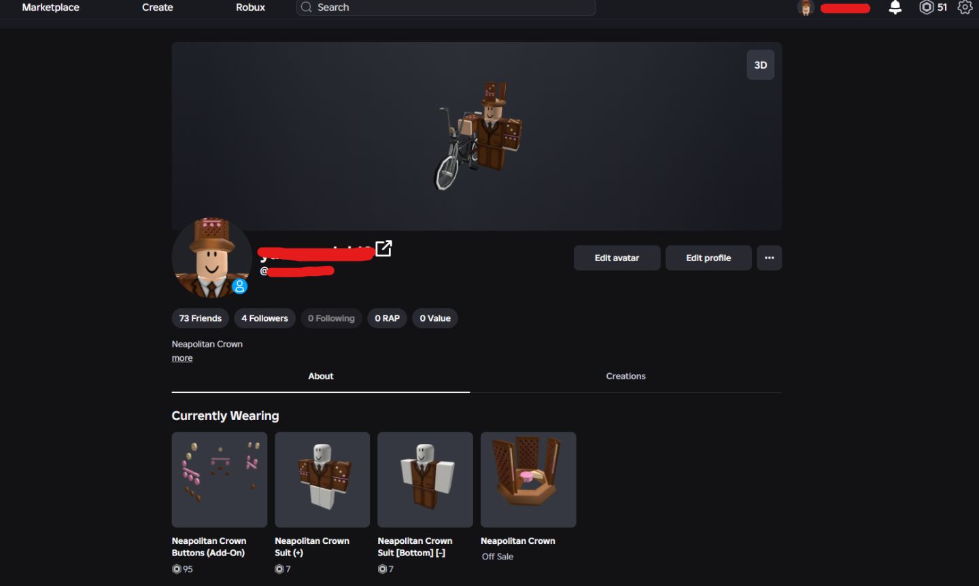The height and width of the screenshot is (586, 979).
Task: Click the 0 Value pill
Action: point(435,318)
